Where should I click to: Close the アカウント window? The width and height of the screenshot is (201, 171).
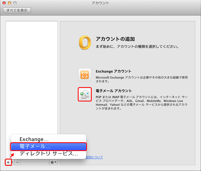click(x=4, y=3)
